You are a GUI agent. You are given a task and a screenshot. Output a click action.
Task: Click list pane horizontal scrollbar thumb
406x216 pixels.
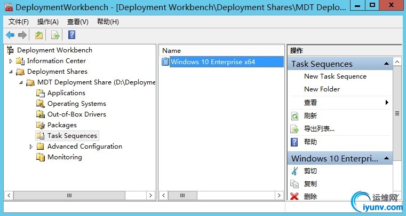point(182,195)
